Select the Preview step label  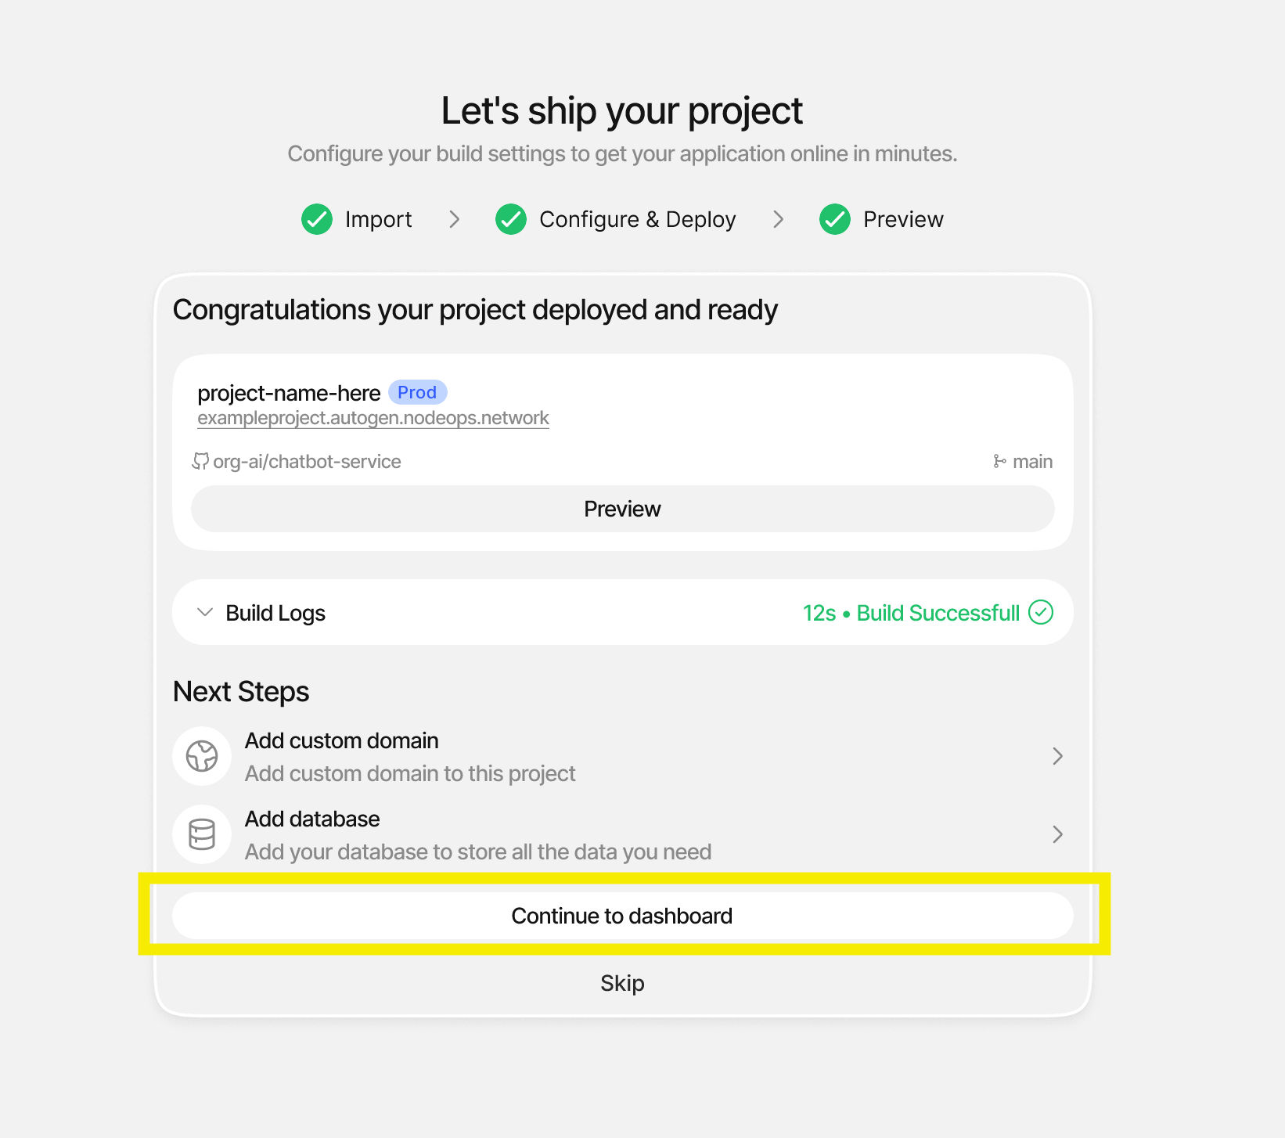(903, 219)
